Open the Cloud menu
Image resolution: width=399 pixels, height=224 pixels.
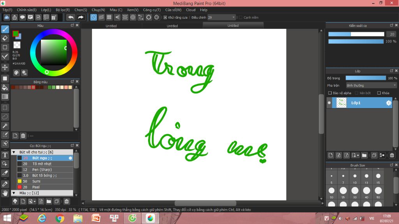coord(191,10)
